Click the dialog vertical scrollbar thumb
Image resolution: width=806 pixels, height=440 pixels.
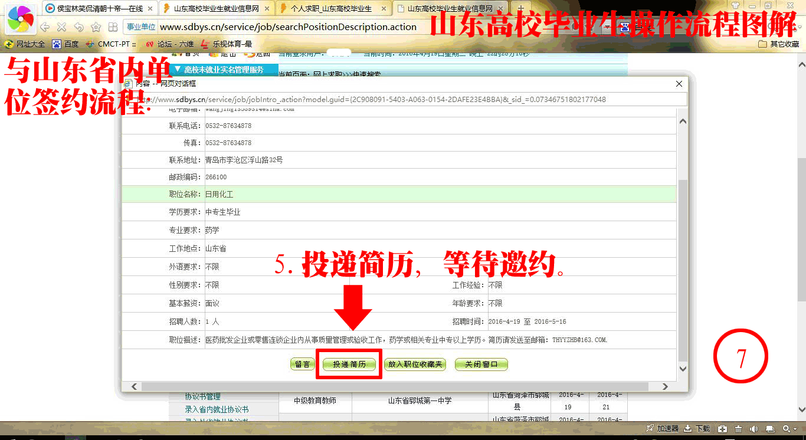click(683, 270)
